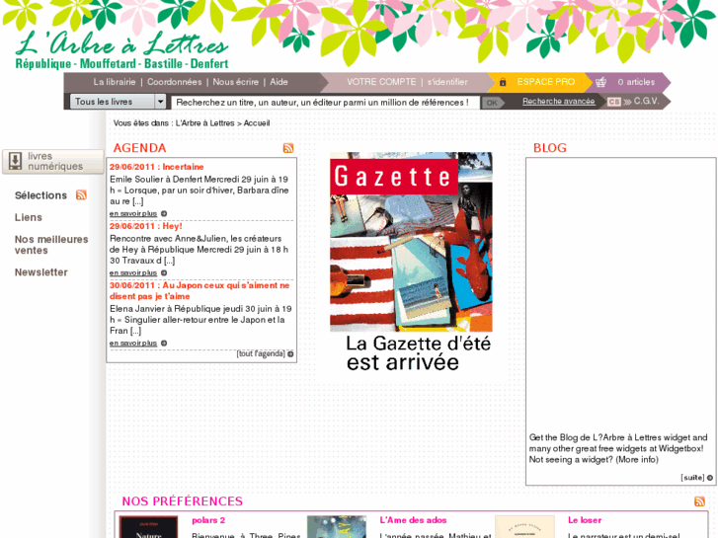Open VOTRE COMPTE section

click(381, 82)
